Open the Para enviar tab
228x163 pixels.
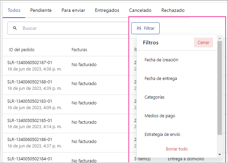(x=73, y=10)
